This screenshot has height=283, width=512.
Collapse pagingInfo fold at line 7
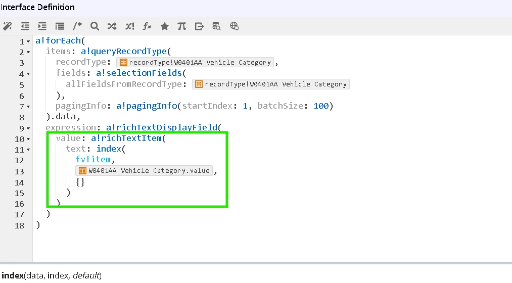pos(28,107)
